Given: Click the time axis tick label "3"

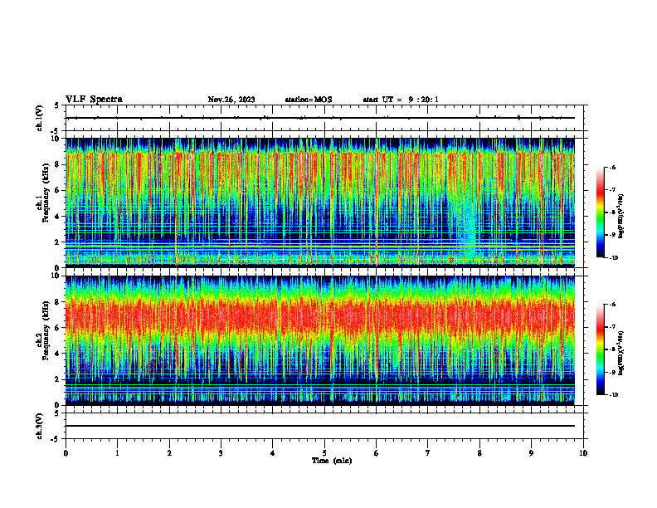Looking at the screenshot, I should 221,453.
